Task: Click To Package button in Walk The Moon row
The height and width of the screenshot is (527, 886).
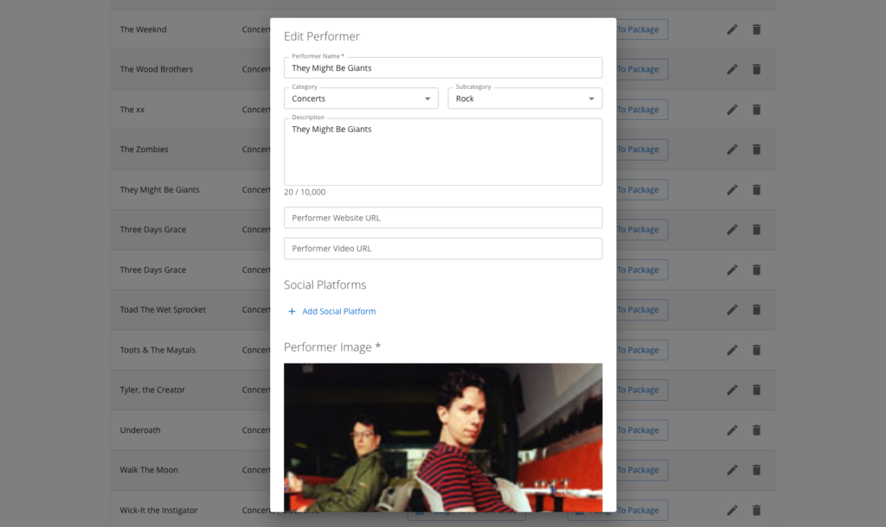Action: [x=642, y=470]
